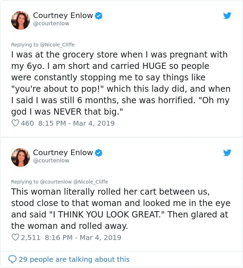Image resolution: width=243 pixels, height=268 pixels.
Task: Open the @courtenlow handle under the first tweet's name
Action: coord(51,24)
